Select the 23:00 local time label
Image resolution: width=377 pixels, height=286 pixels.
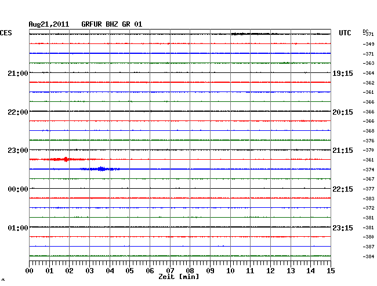(18, 151)
